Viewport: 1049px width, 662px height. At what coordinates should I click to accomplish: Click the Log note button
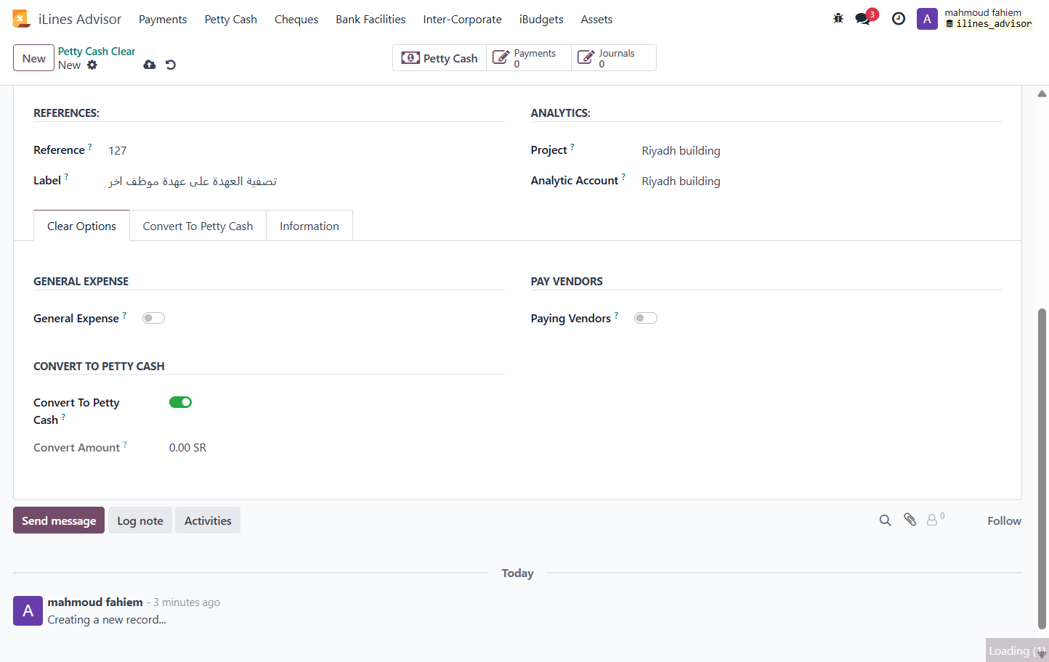click(x=140, y=520)
